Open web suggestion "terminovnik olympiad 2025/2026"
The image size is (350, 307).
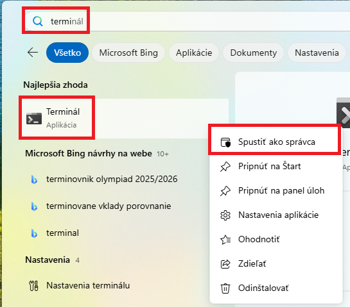[112, 179]
